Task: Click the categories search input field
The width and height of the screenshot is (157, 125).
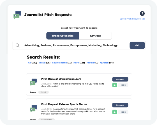Action: [x=71, y=45]
